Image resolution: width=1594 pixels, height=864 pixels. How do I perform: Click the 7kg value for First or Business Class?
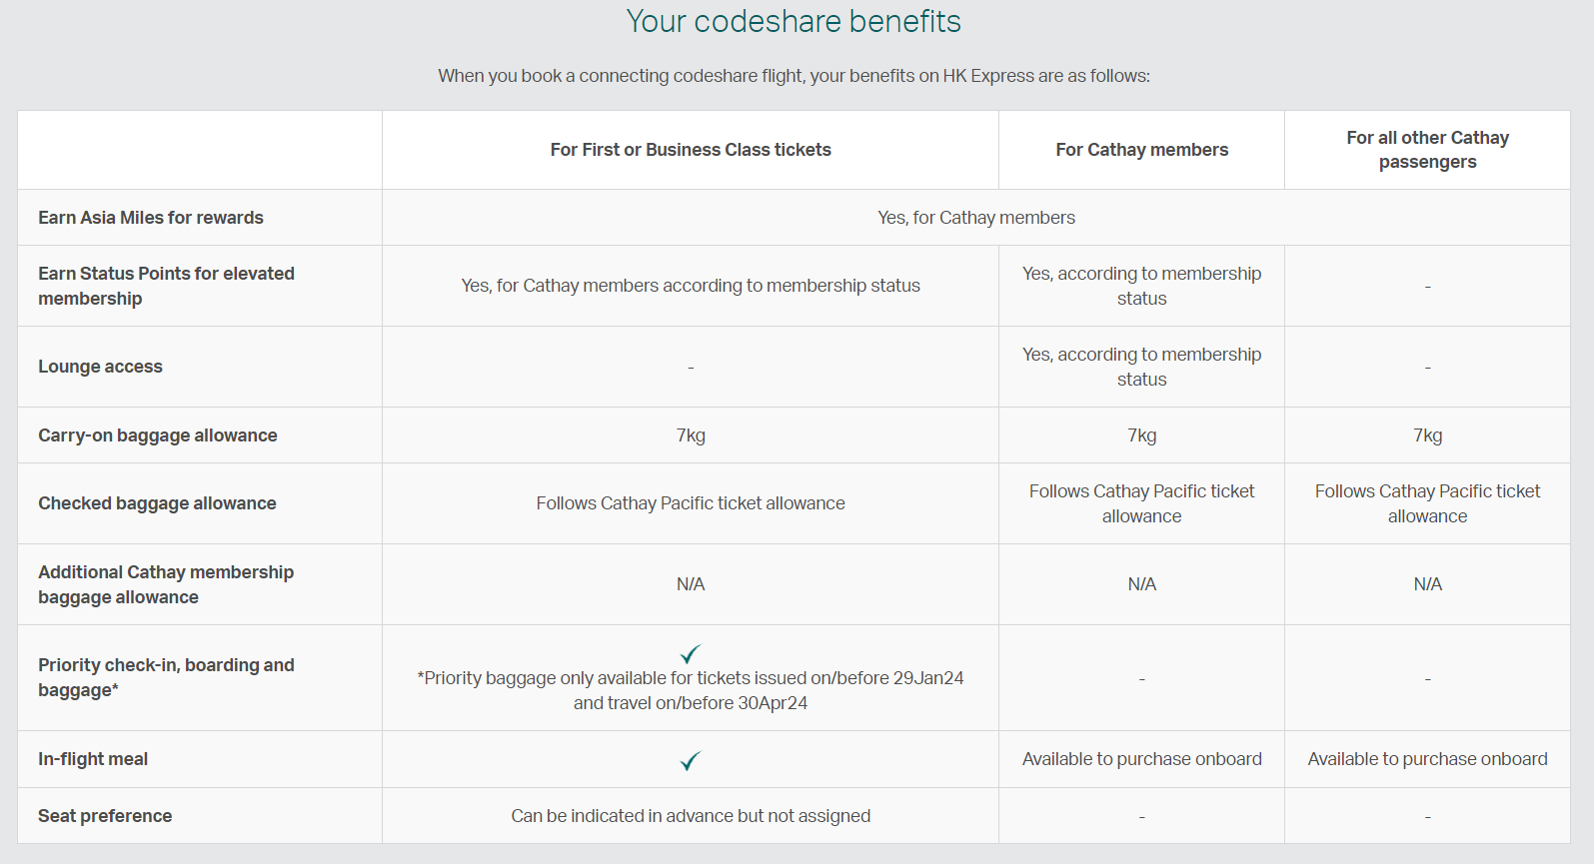[691, 435]
